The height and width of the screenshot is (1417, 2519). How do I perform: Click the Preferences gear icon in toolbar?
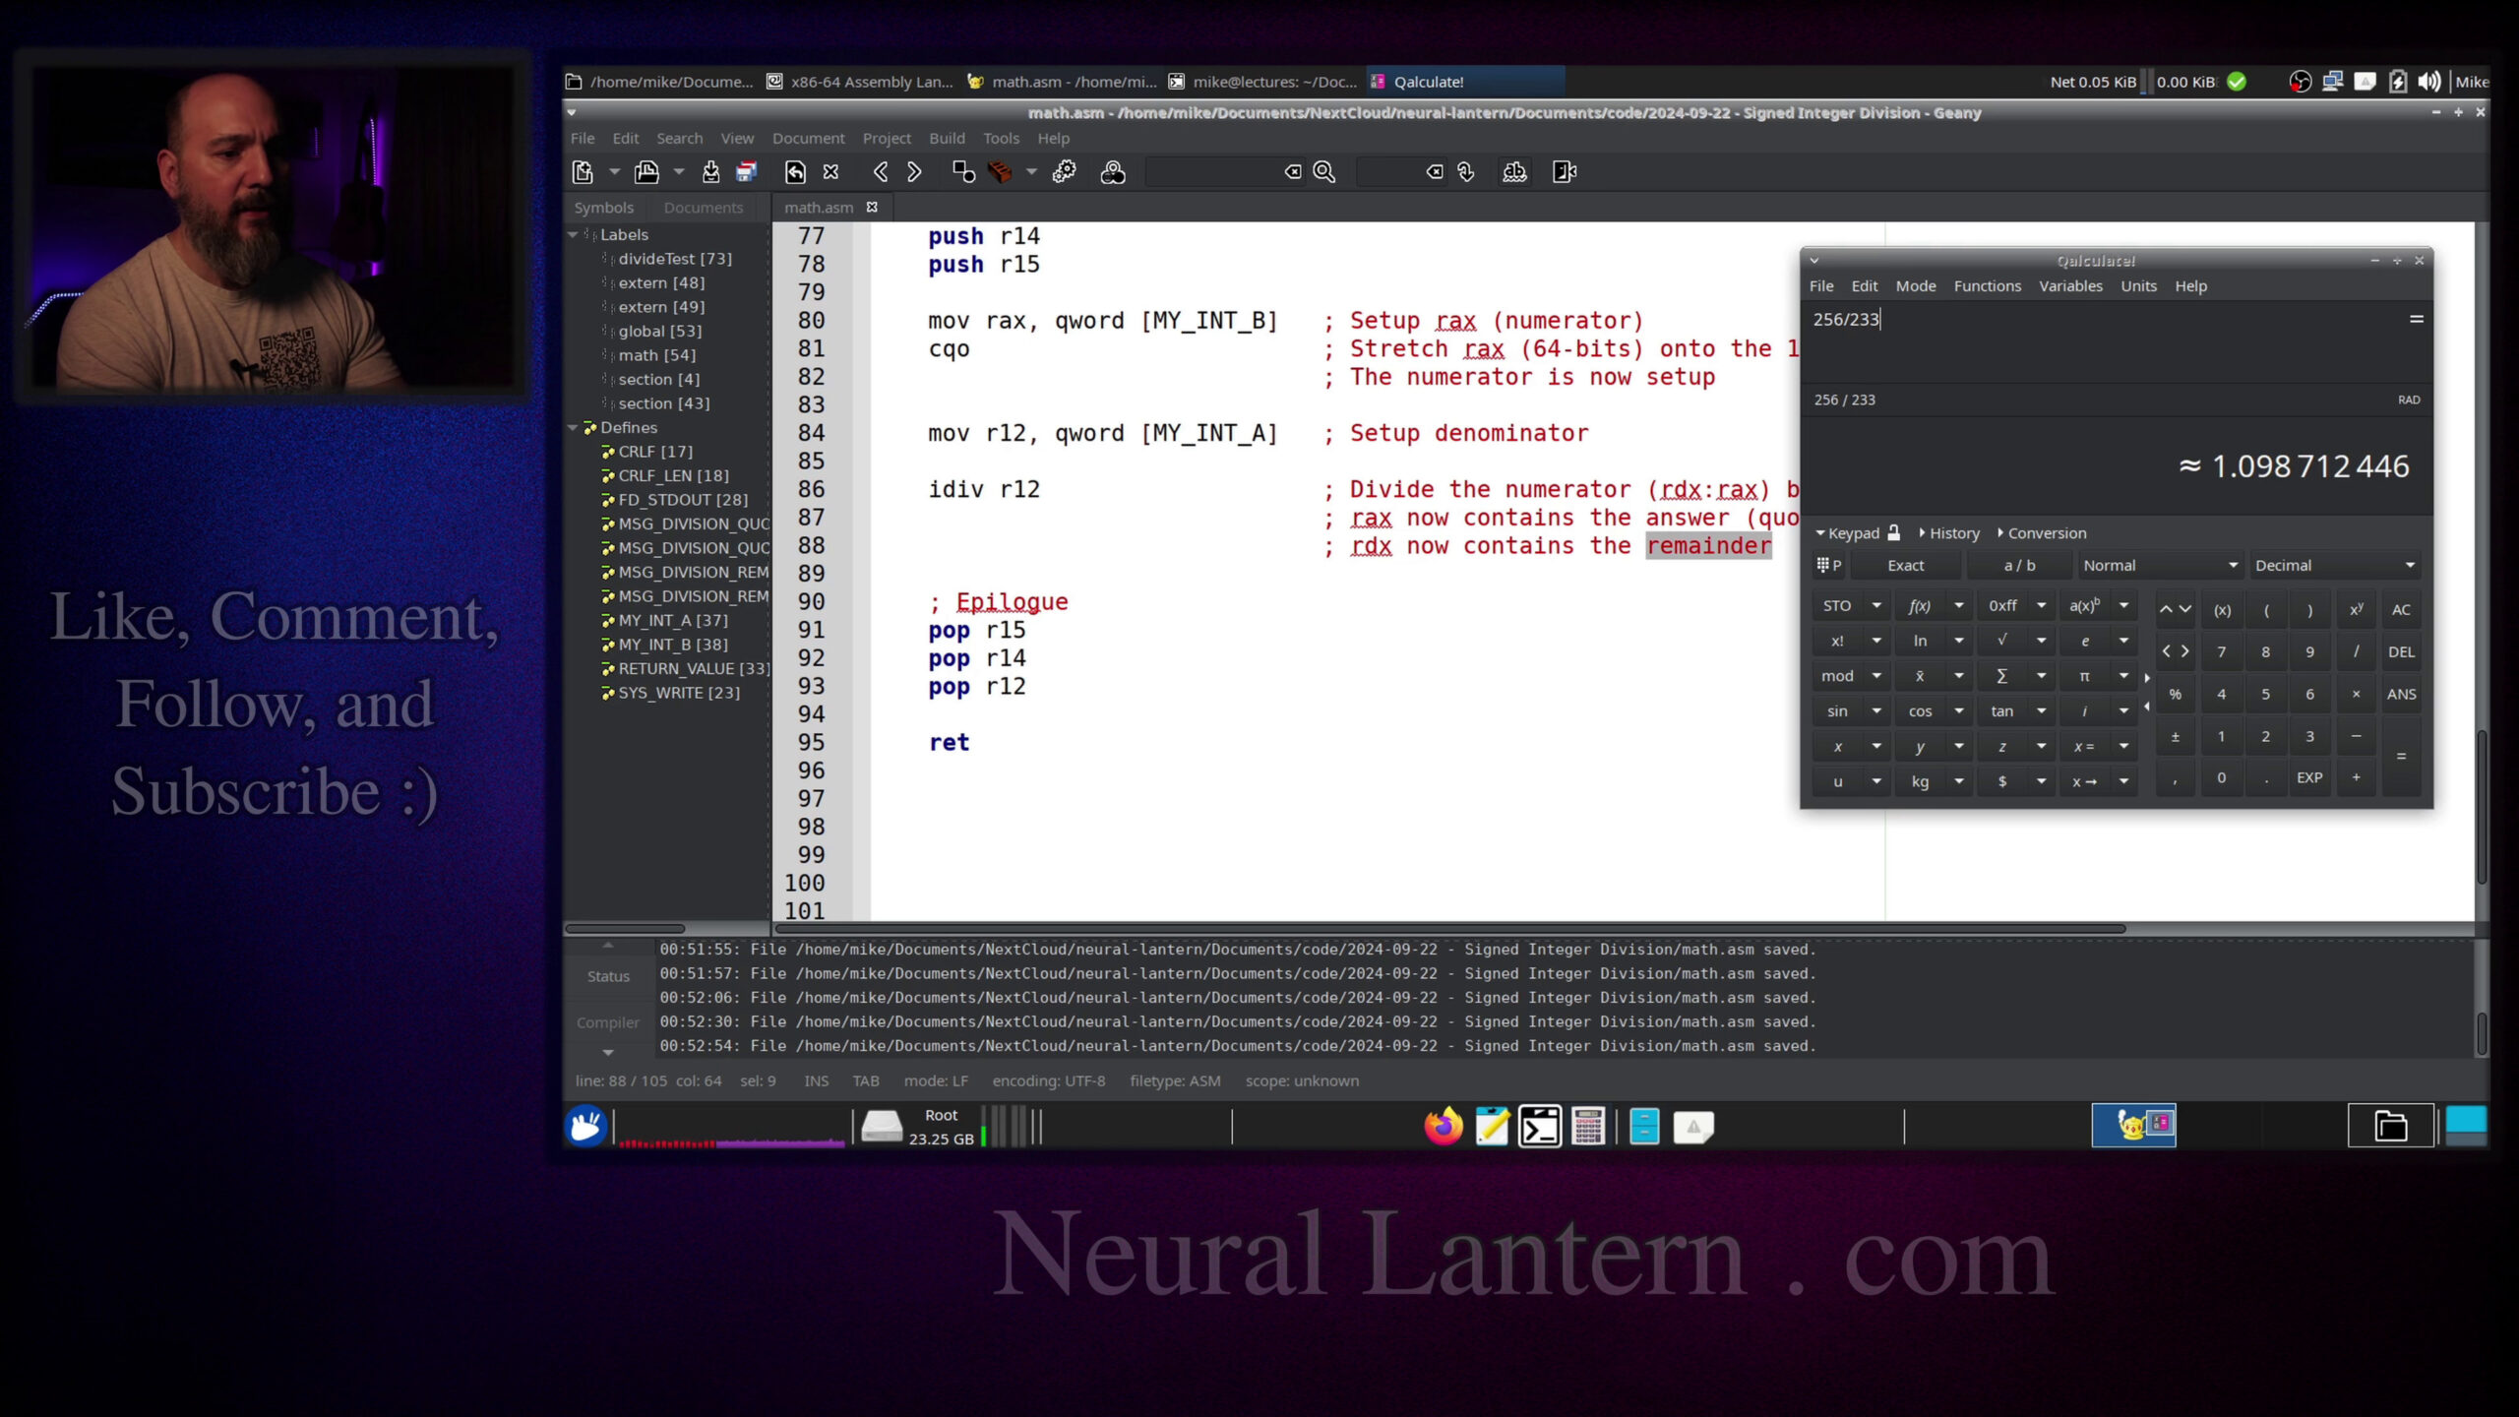click(x=1064, y=172)
